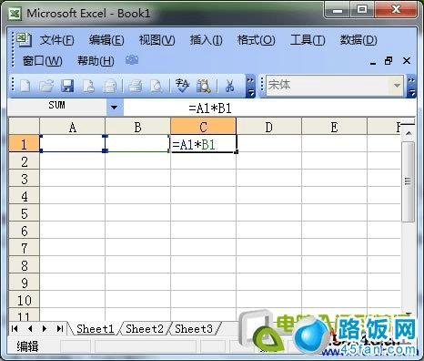Click the vertical scrollbar up arrow
424x361 pixels.
409,133
